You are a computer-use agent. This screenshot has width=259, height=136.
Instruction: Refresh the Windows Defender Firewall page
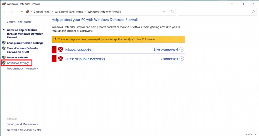172,12
